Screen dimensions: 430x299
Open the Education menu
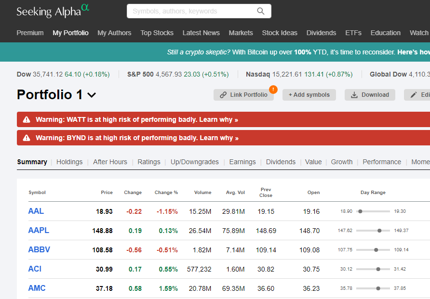tap(385, 33)
